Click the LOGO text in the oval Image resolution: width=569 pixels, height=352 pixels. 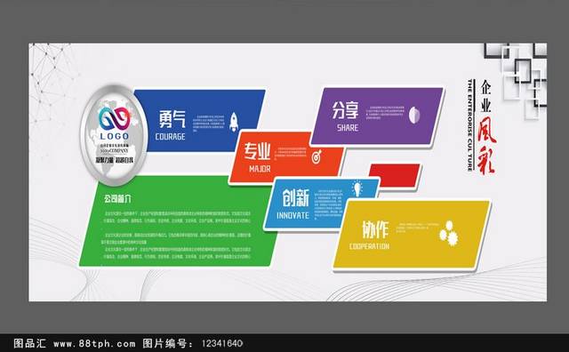115,137
